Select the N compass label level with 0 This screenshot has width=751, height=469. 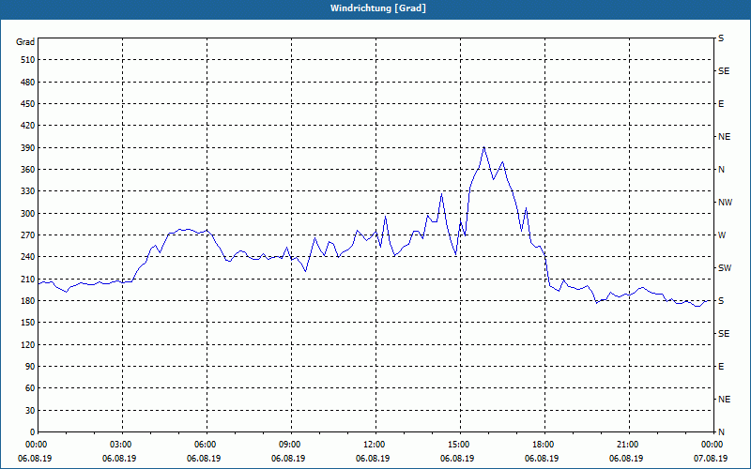click(722, 431)
